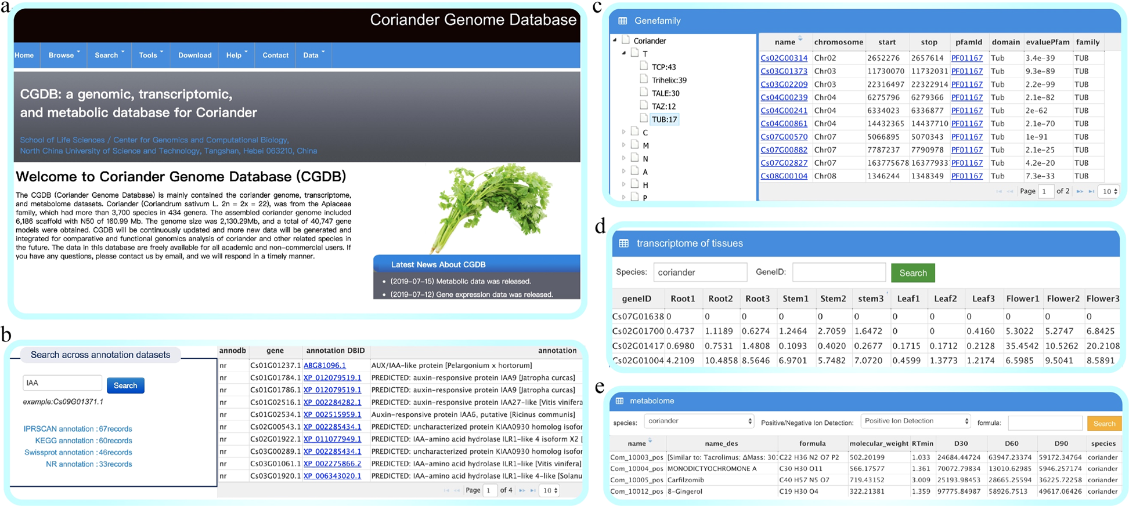Go to previous page in Genefamily table
1129x506 pixels.
click(1010, 191)
